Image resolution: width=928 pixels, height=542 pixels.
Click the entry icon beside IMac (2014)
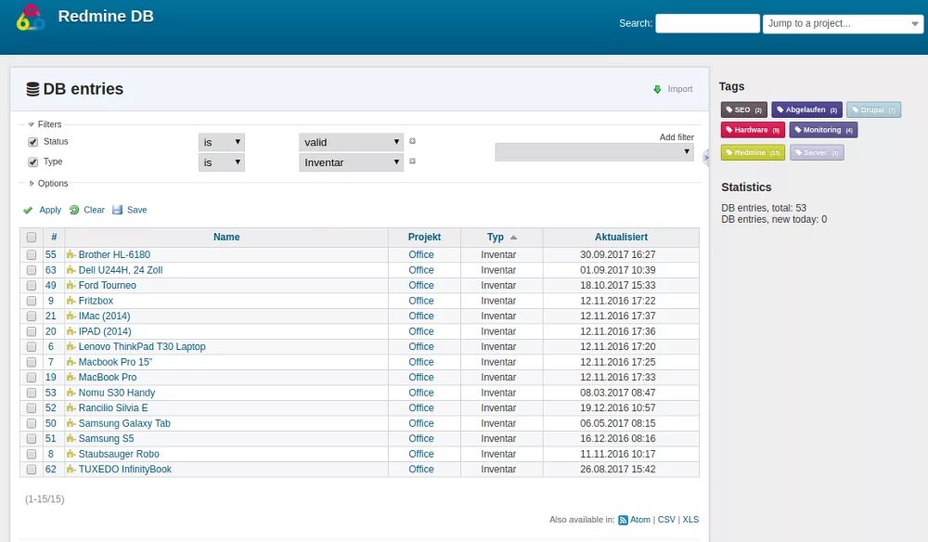[x=71, y=316]
